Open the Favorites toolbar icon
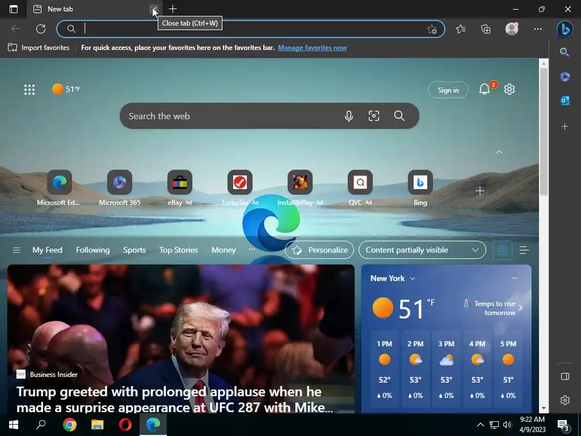Screen dimensions: 581x436 [461, 29]
